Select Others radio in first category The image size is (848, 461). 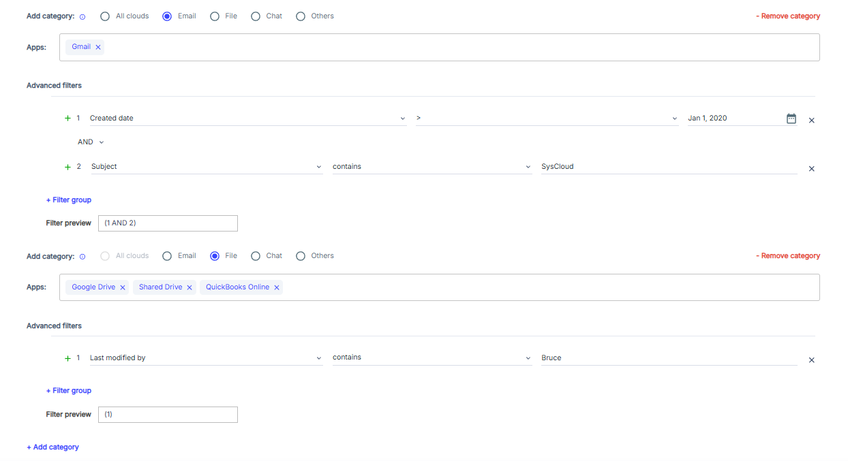[301, 16]
